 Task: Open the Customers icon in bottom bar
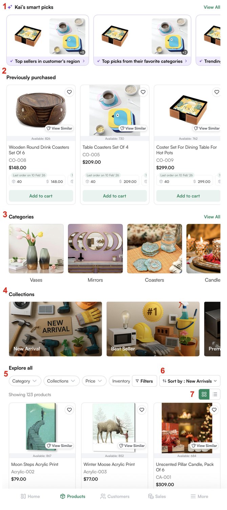103,496
